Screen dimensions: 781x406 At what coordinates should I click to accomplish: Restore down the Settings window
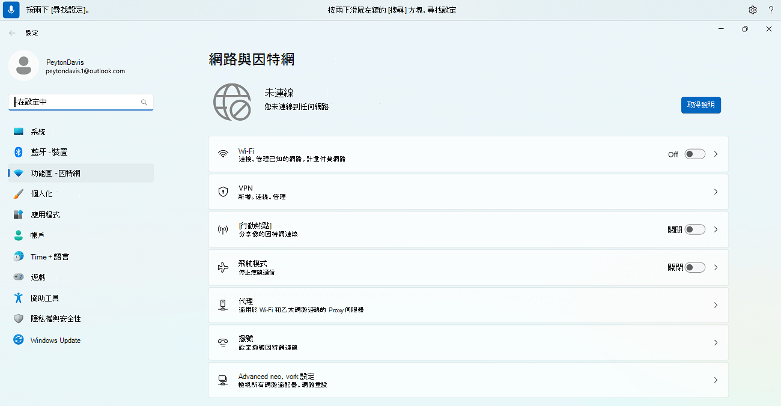[745, 29]
